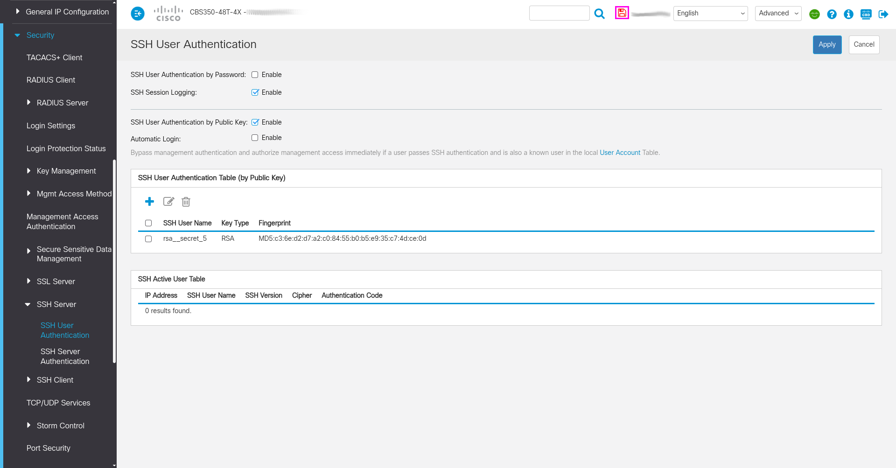896x468 pixels.
Task: Open the TCP/UDP Services menu item
Action: click(x=58, y=403)
